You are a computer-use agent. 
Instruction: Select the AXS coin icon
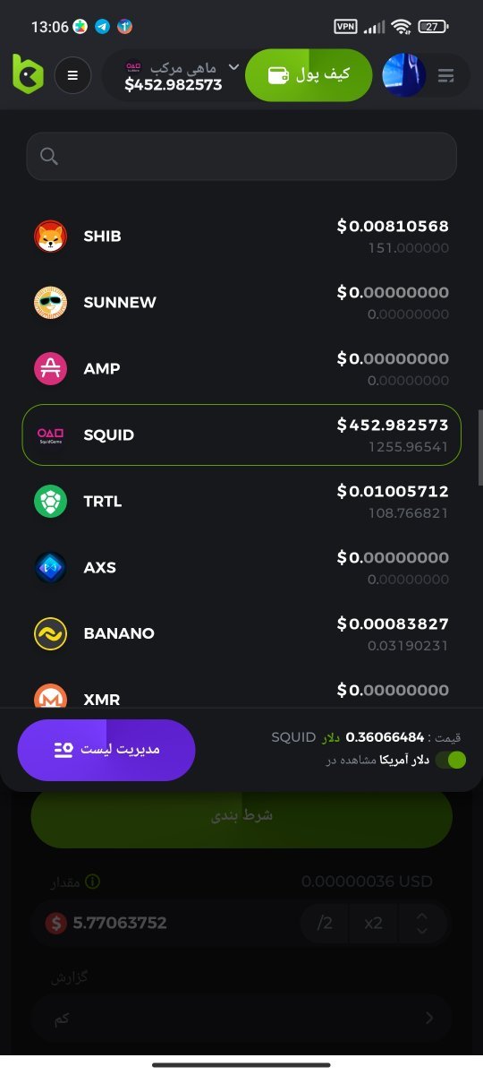(51, 568)
